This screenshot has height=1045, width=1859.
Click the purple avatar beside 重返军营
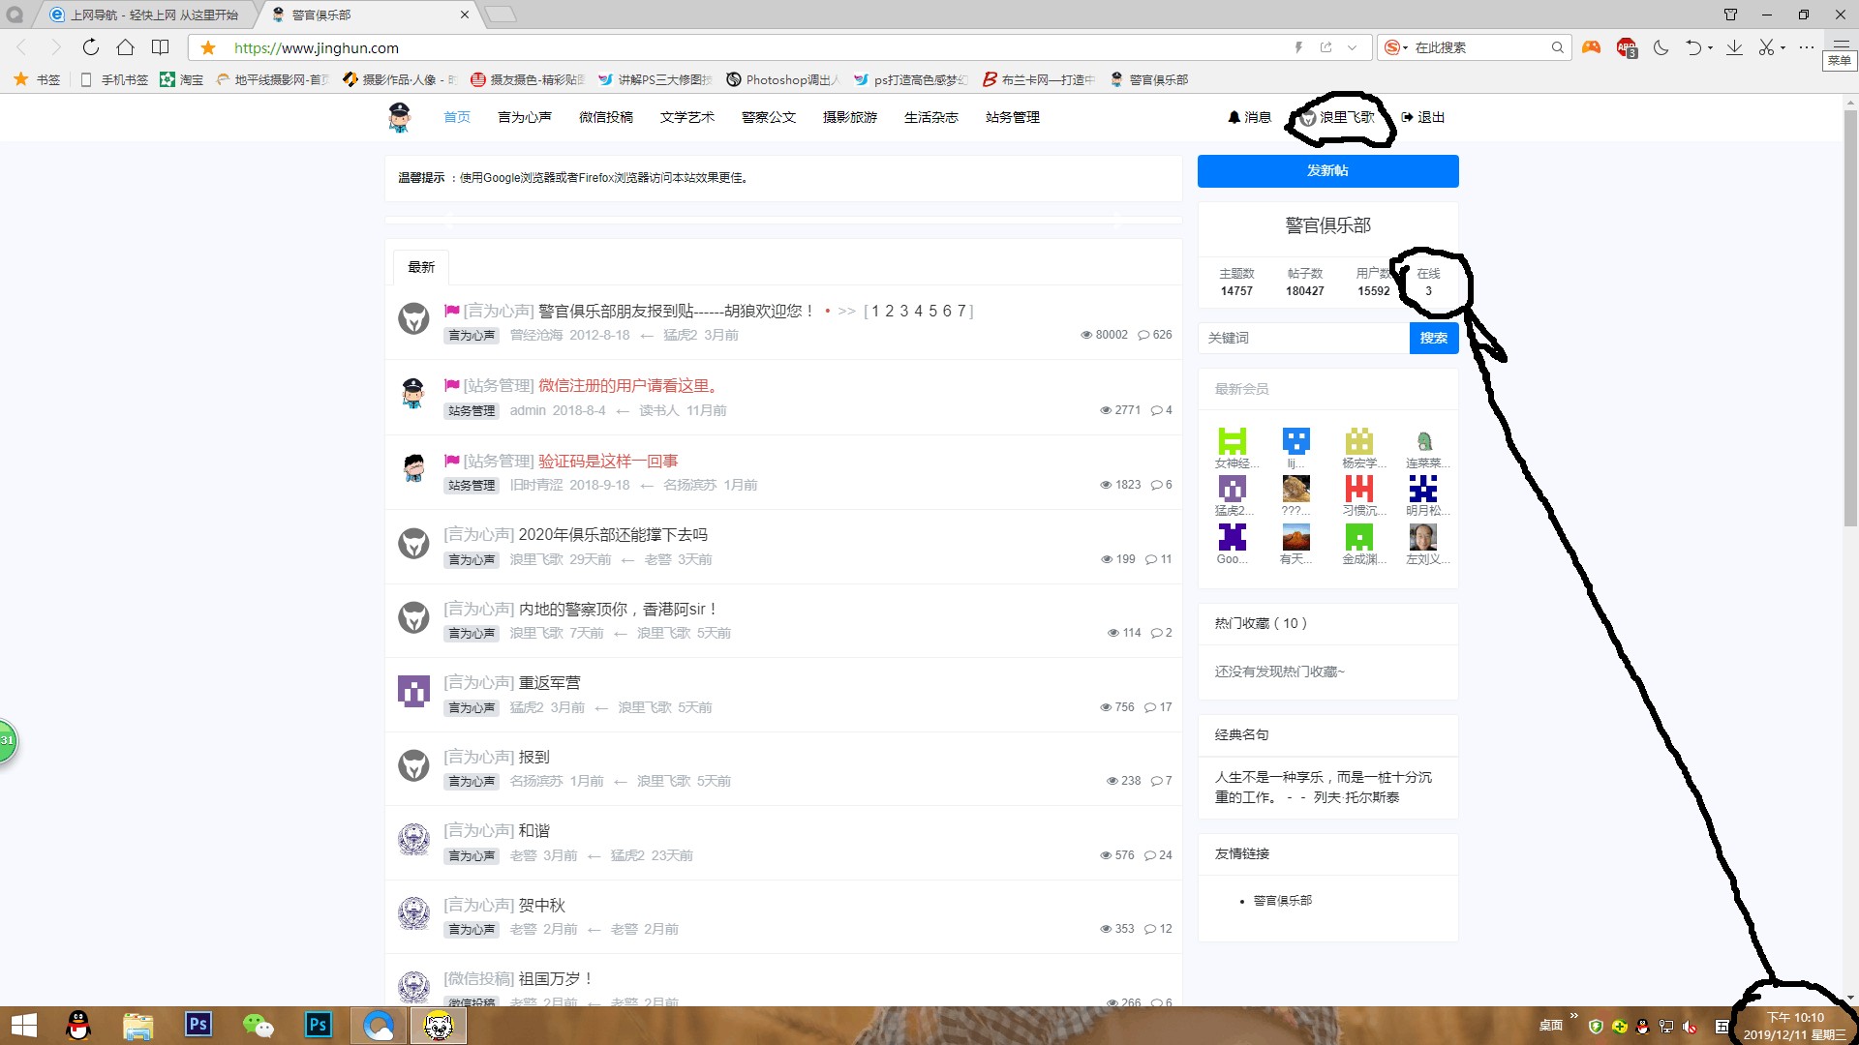(413, 691)
